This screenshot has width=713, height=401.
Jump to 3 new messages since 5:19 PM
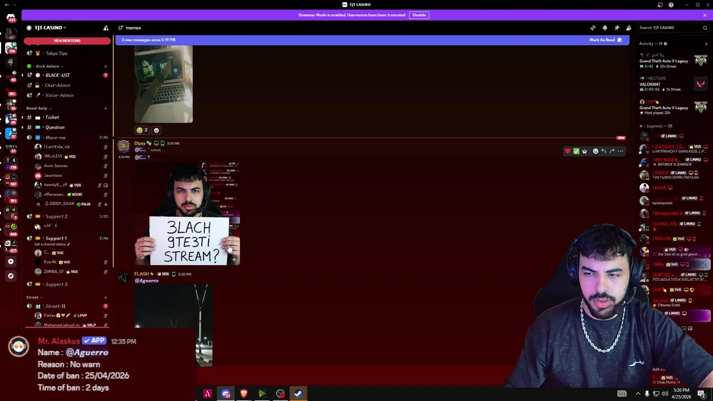click(x=148, y=40)
